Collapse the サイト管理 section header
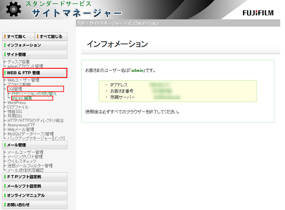Image resolution: width=285 pixels, height=210 pixels. point(35,55)
